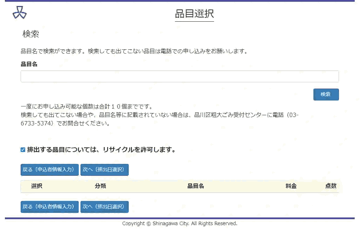Click the 10-item limit notice text

(86, 107)
